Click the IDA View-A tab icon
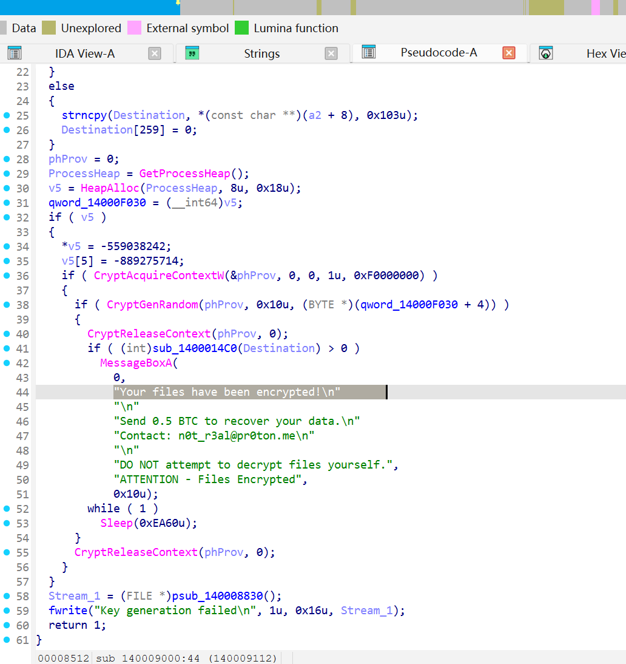Screen dimensions: 626x664 tap(15, 53)
